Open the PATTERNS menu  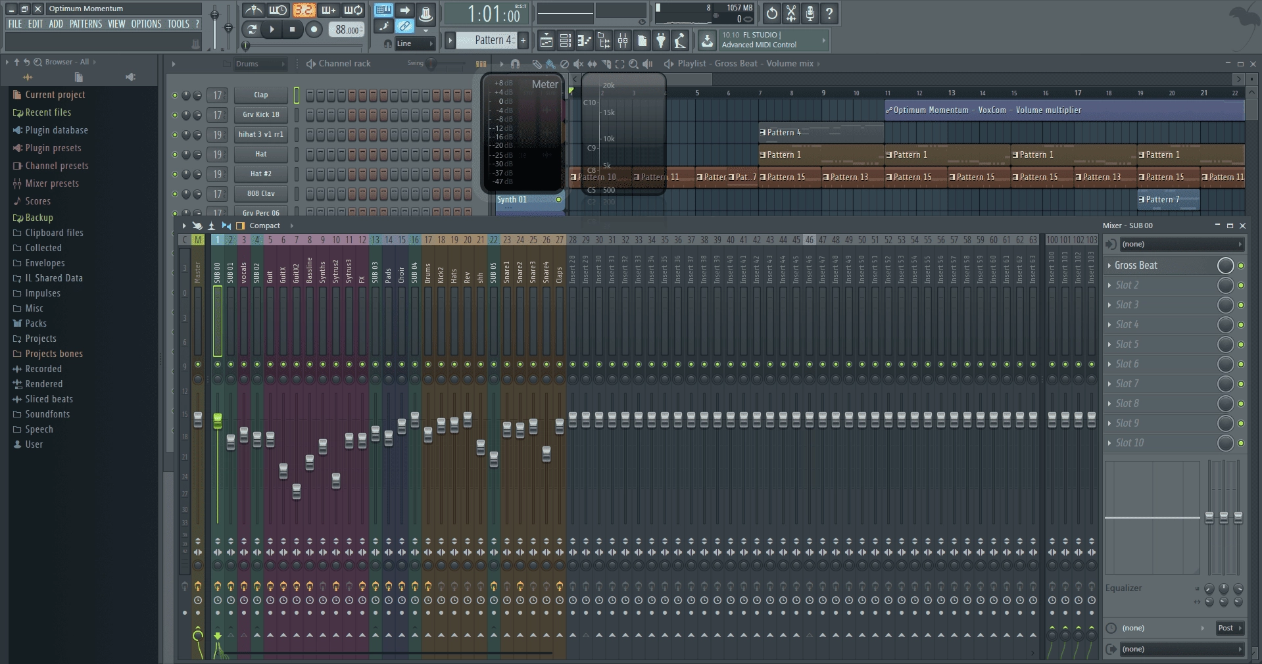coord(86,24)
